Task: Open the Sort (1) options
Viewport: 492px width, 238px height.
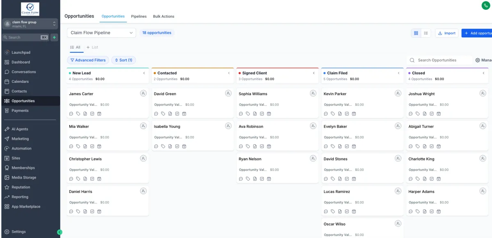Action: [x=123, y=60]
